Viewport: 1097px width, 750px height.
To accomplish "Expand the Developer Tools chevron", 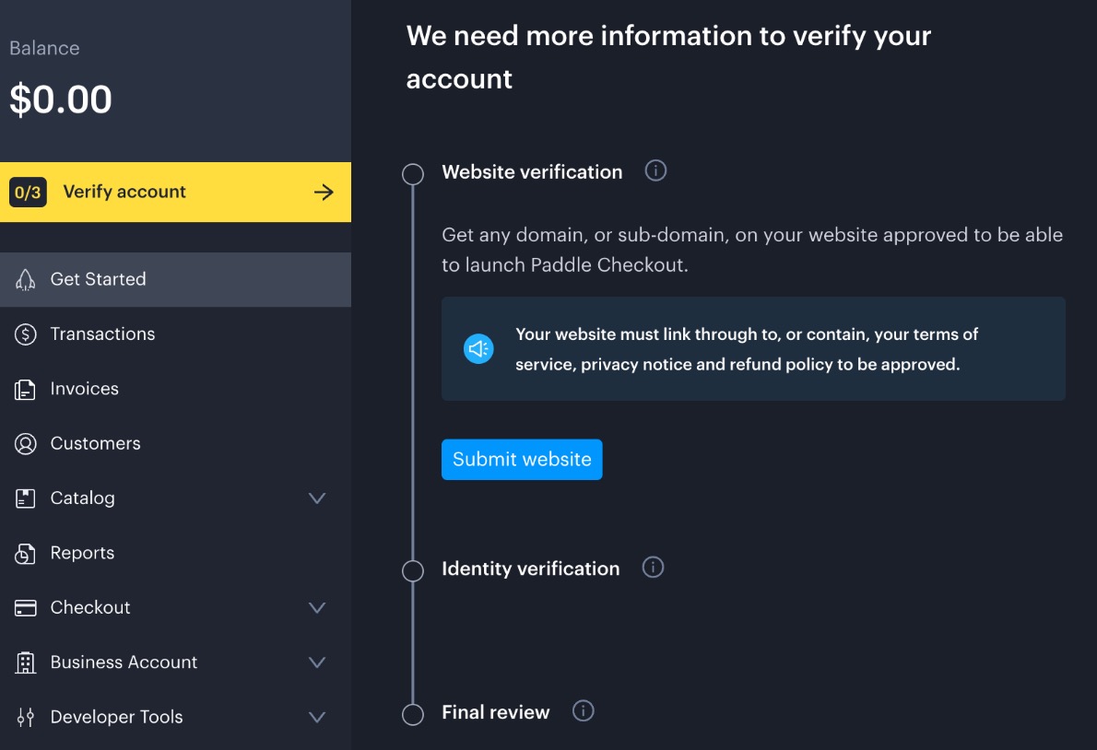I will (317, 717).
